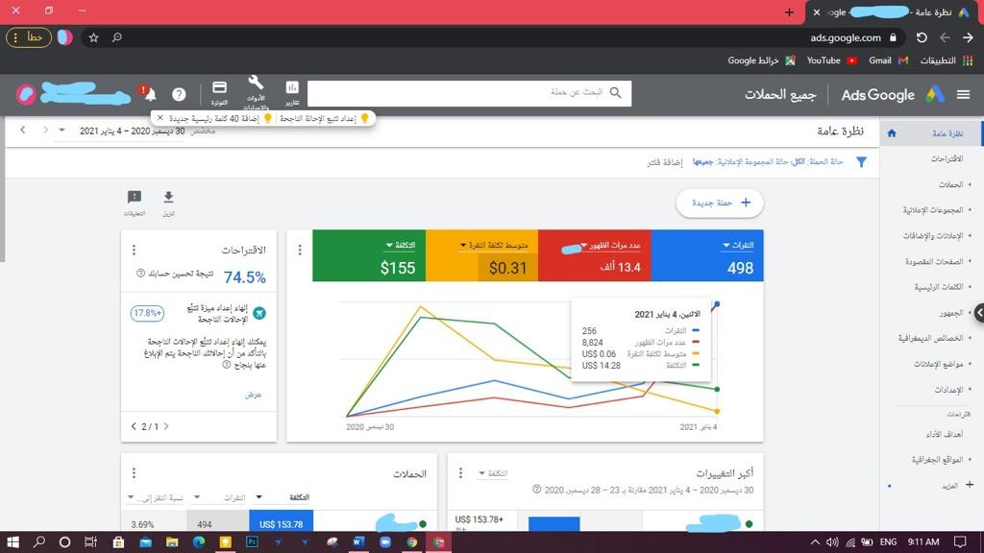Viewport: 984px width, 553px height.
Task: Open three-dot menu on أكبر التغييرات card
Action: click(x=460, y=472)
